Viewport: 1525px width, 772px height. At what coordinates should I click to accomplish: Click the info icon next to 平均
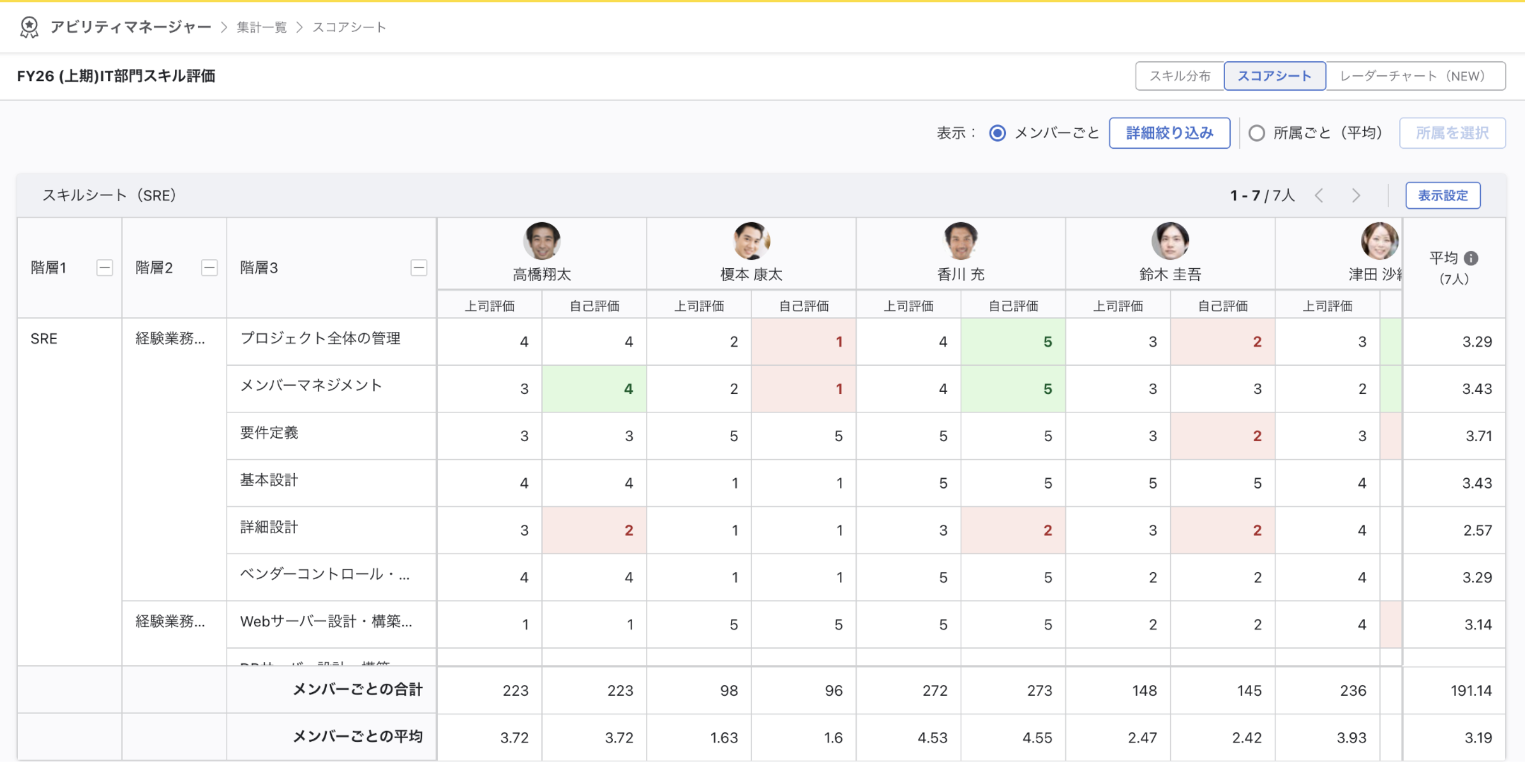point(1471,258)
